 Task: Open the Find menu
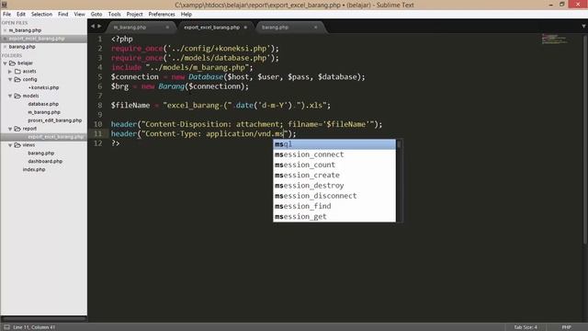(63, 15)
